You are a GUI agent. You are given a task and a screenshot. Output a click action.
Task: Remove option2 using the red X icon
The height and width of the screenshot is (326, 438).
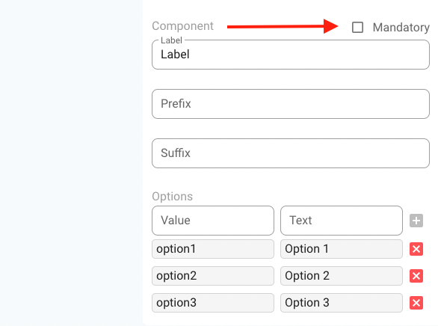click(416, 276)
